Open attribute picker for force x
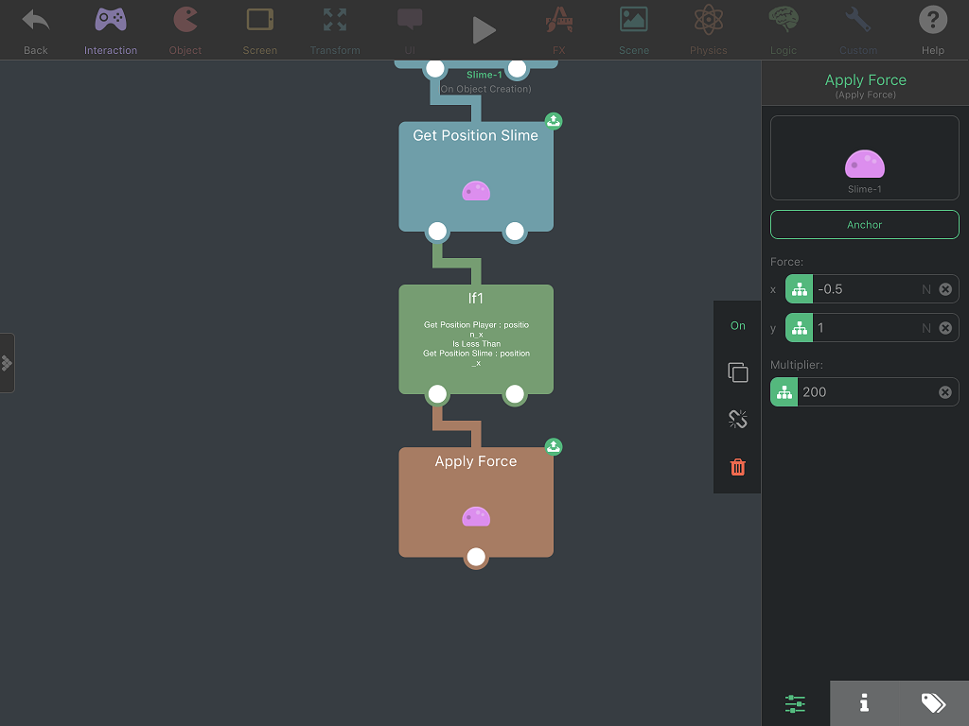Screen dimensions: 969x726 [799, 289]
